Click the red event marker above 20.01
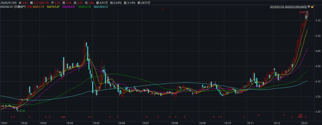322x125 pixels. point(301,115)
